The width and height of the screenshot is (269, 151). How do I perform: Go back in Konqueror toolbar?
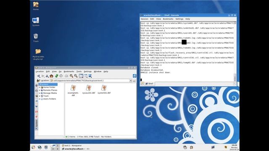(x=38, y=76)
